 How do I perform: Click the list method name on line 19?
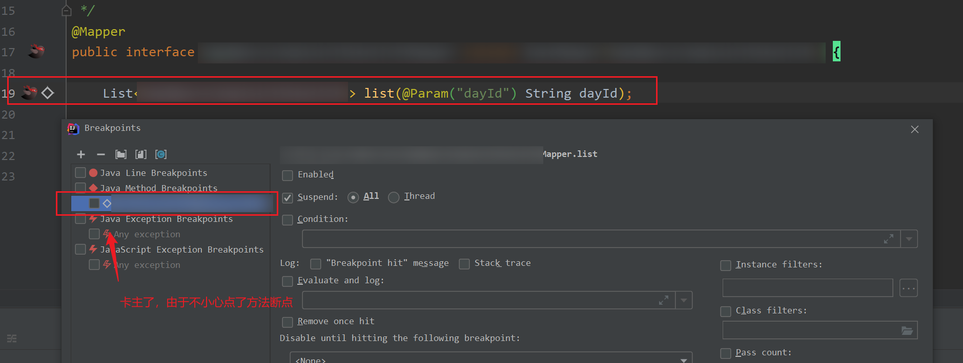click(x=379, y=93)
